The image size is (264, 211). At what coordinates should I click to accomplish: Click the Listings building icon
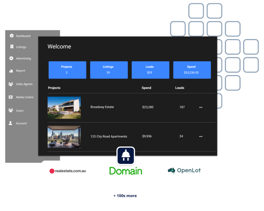(12, 47)
